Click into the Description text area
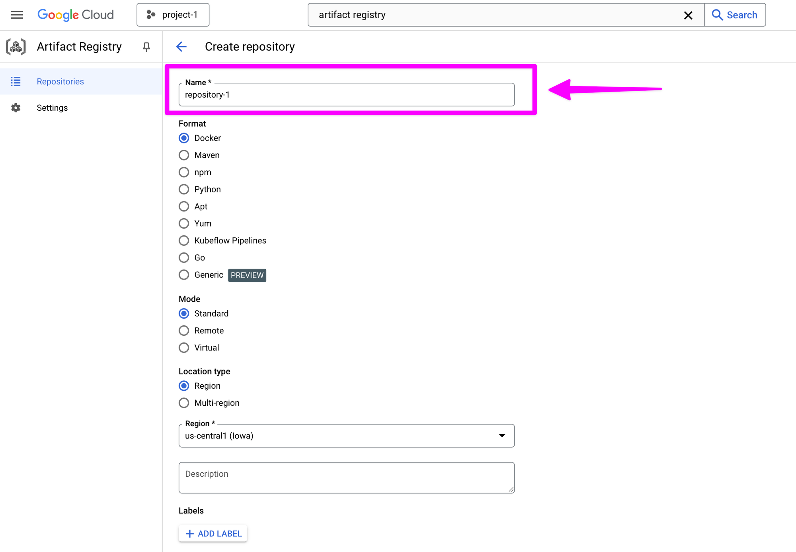This screenshot has height=552, width=796. click(346, 478)
